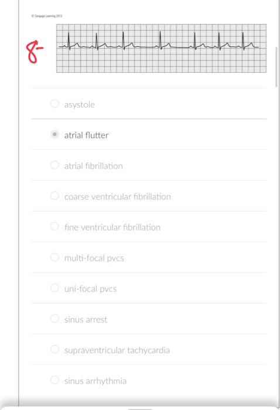Click the ECG rhythm strip image
This screenshot has height=410, width=280.
(x=161, y=49)
